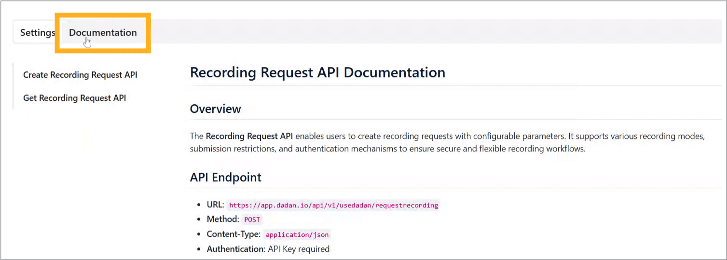
Task: Click the API Endpoint section heading
Action: (226, 177)
